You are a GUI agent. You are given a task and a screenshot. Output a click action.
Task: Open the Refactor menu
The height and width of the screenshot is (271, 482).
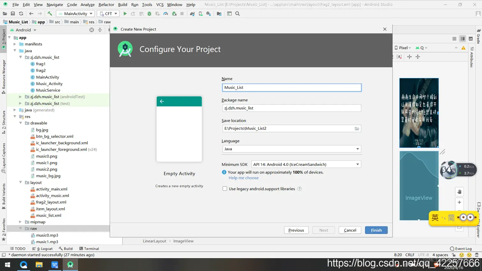click(106, 4)
